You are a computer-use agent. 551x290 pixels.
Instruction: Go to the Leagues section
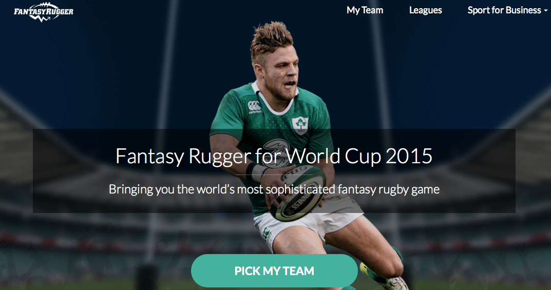pos(425,10)
